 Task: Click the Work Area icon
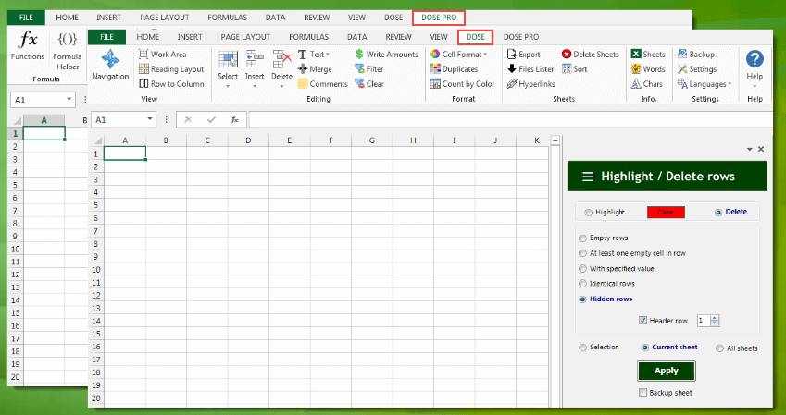pos(143,54)
